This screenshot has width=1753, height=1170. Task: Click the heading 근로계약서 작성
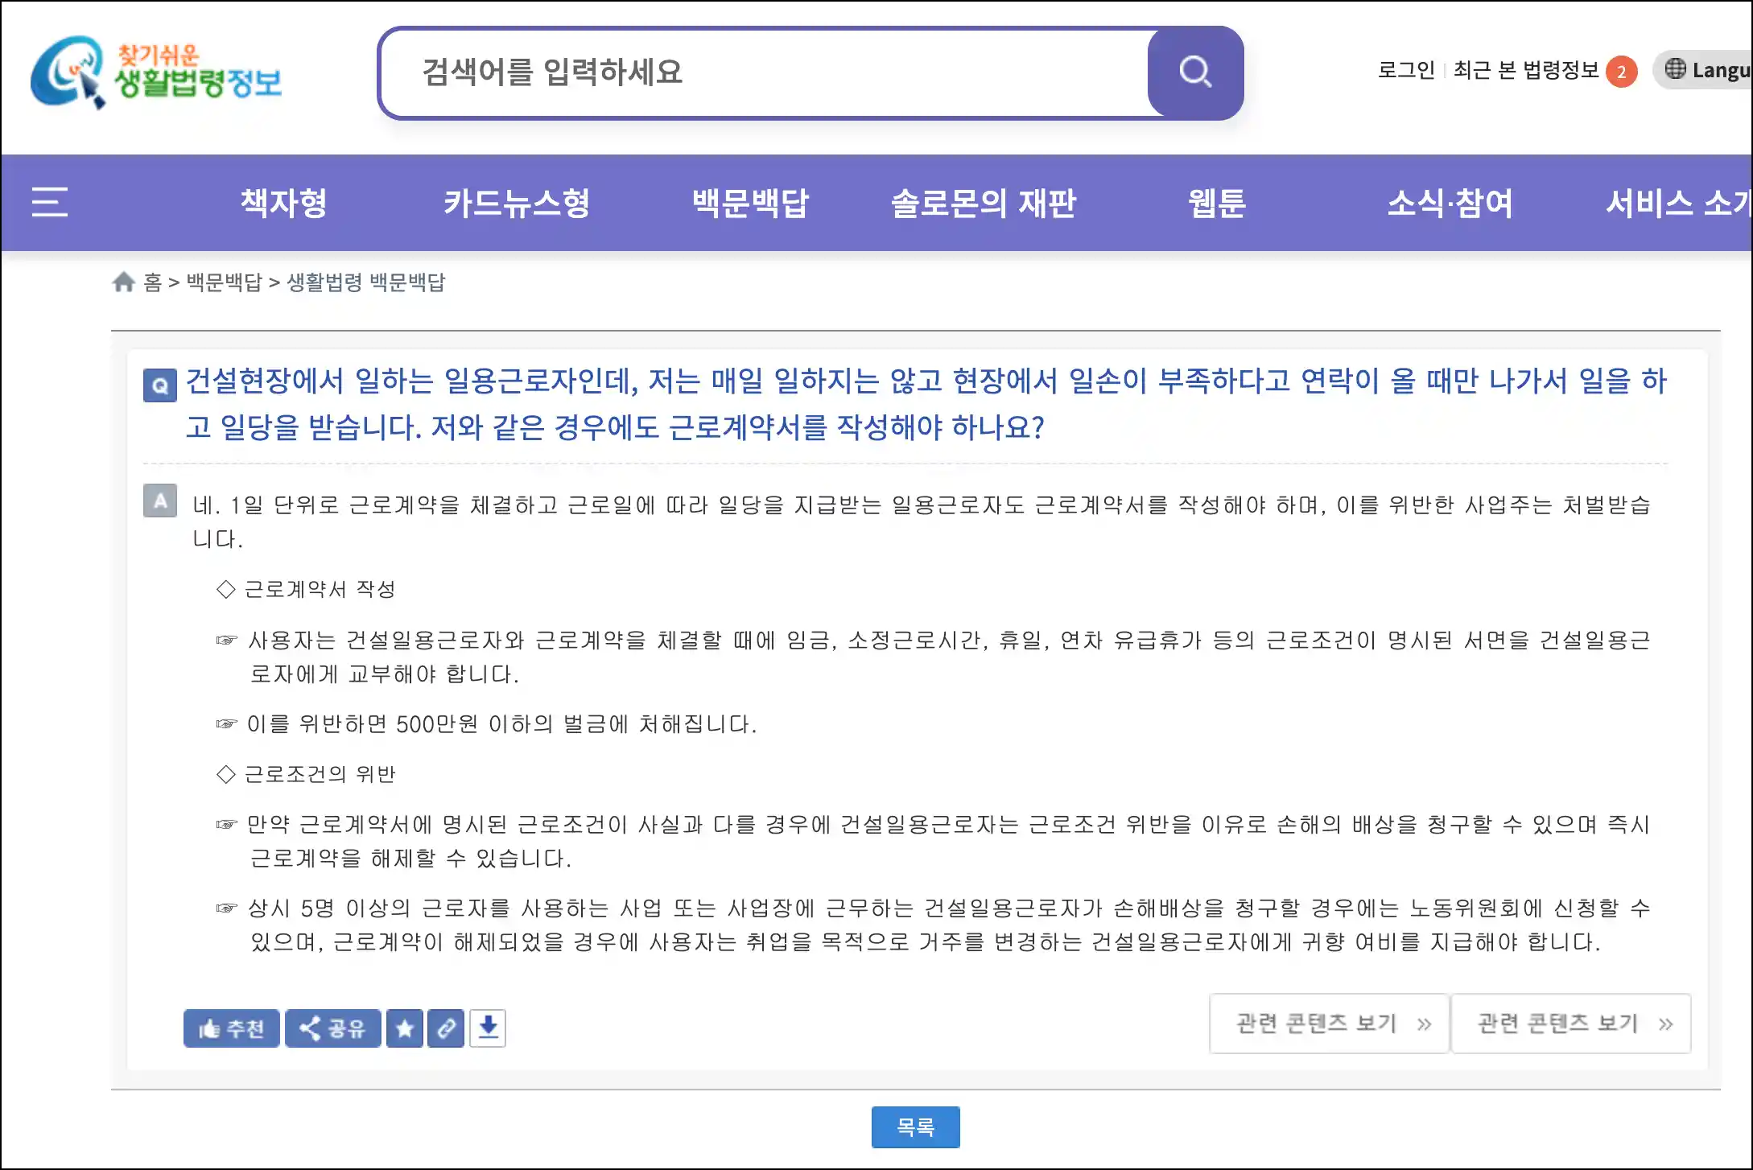pos(320,589)
